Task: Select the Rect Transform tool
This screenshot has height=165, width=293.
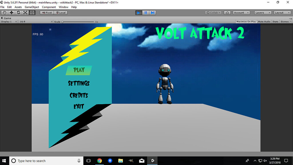Action: point(32,13)
